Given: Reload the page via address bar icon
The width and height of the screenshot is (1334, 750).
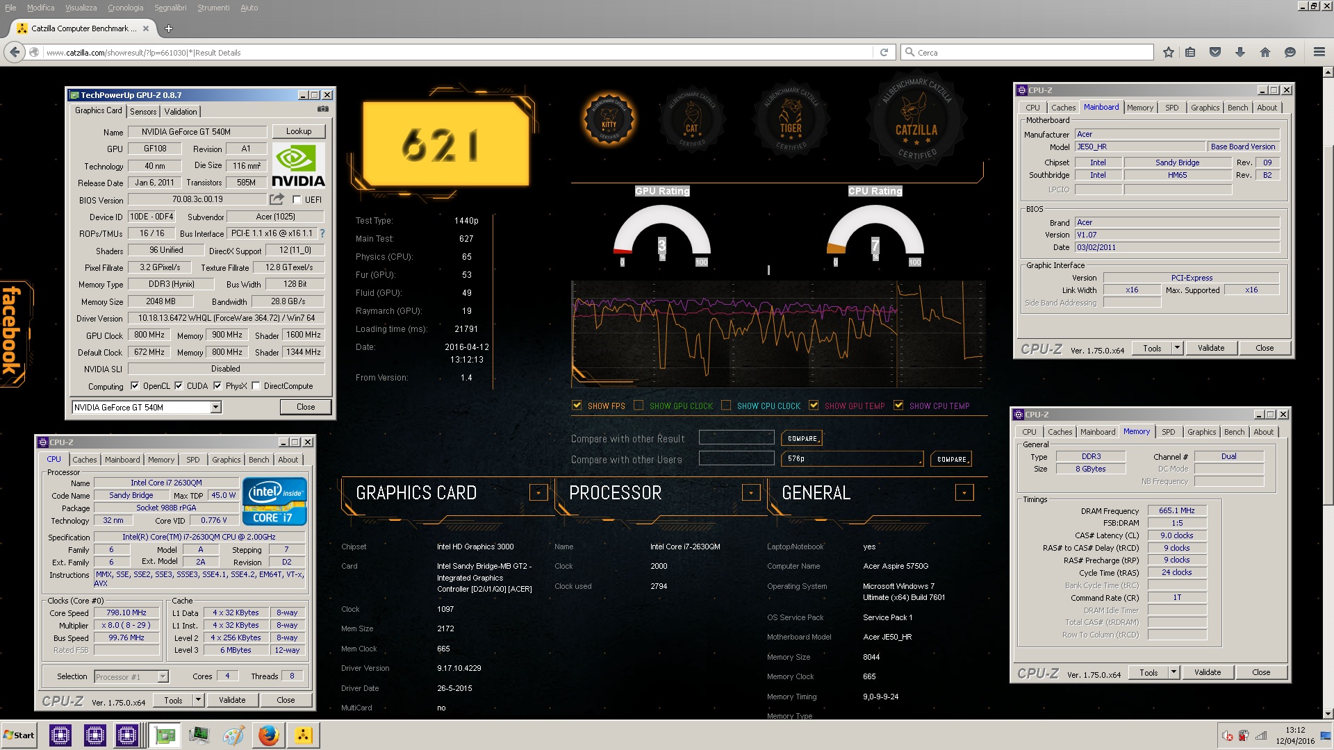Looking at the screenshot, I should point(884,52).
